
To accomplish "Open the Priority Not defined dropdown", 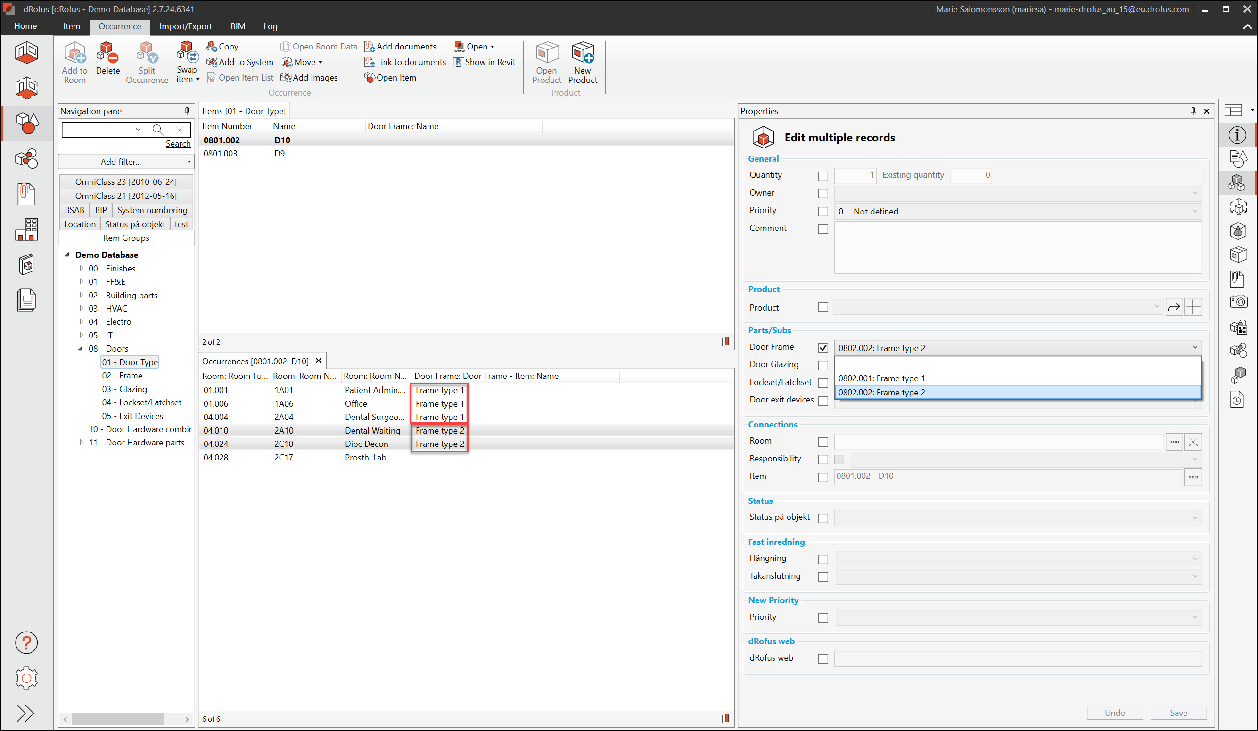I will pyautogui.click(x=1017, y=211).
